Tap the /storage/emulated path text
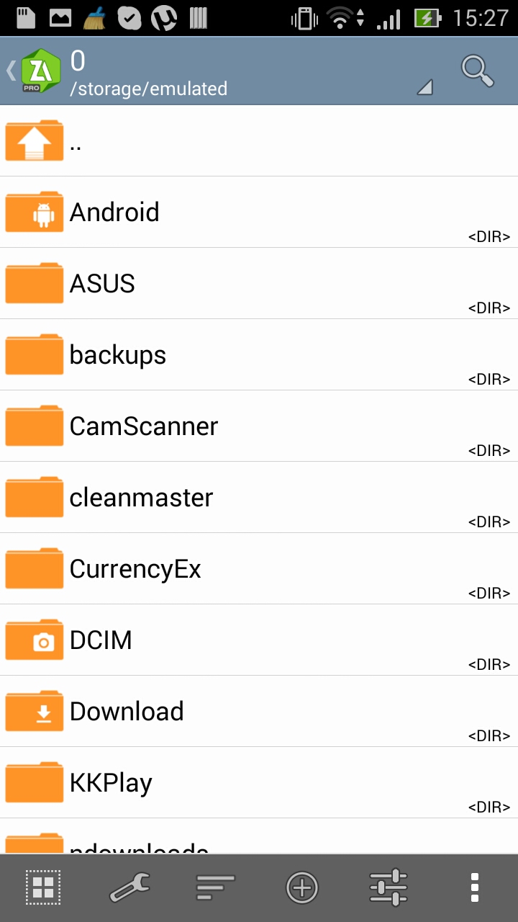The height and width of the screenshot is (922, 518). 149,89
